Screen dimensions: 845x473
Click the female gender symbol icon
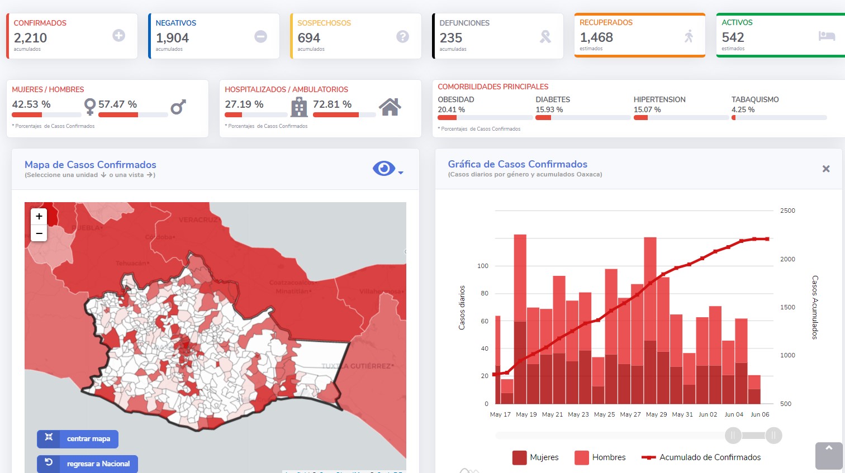pyautogui.click(x=89, y=107)
